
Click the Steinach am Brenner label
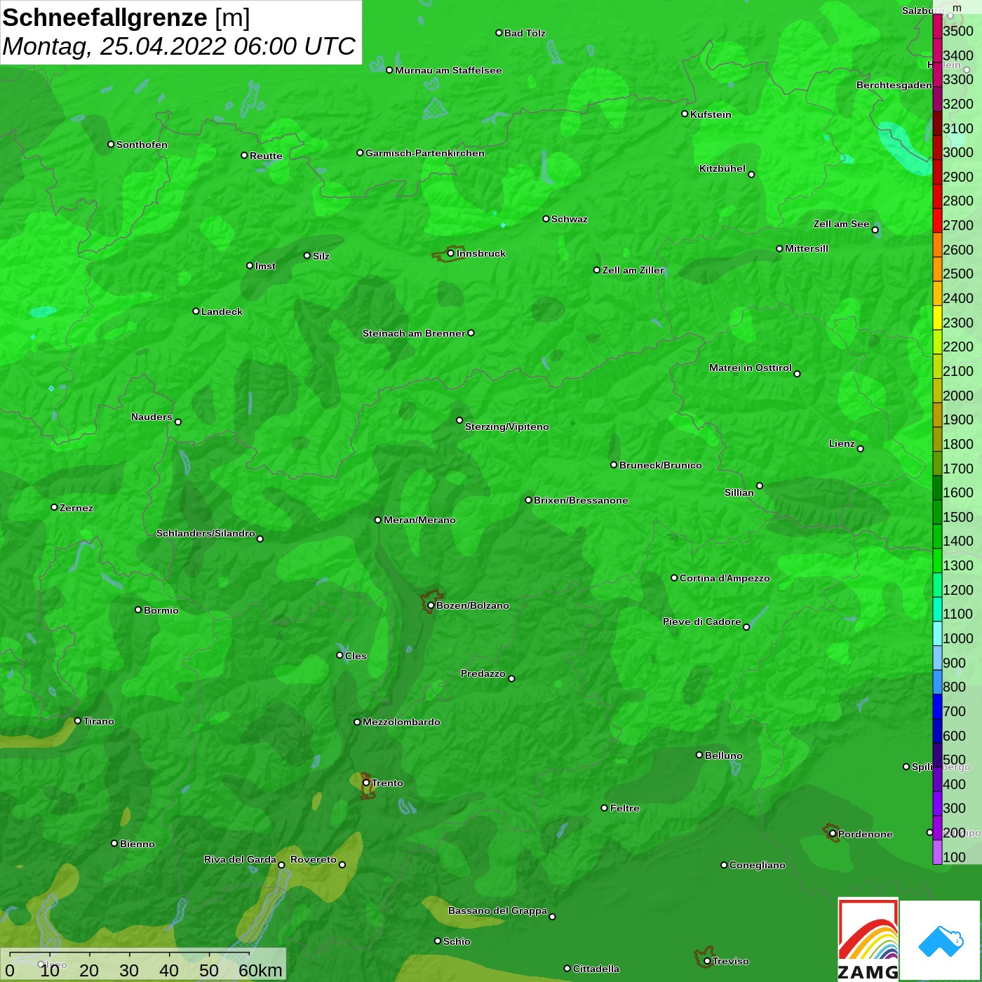[x=414, y=333]
